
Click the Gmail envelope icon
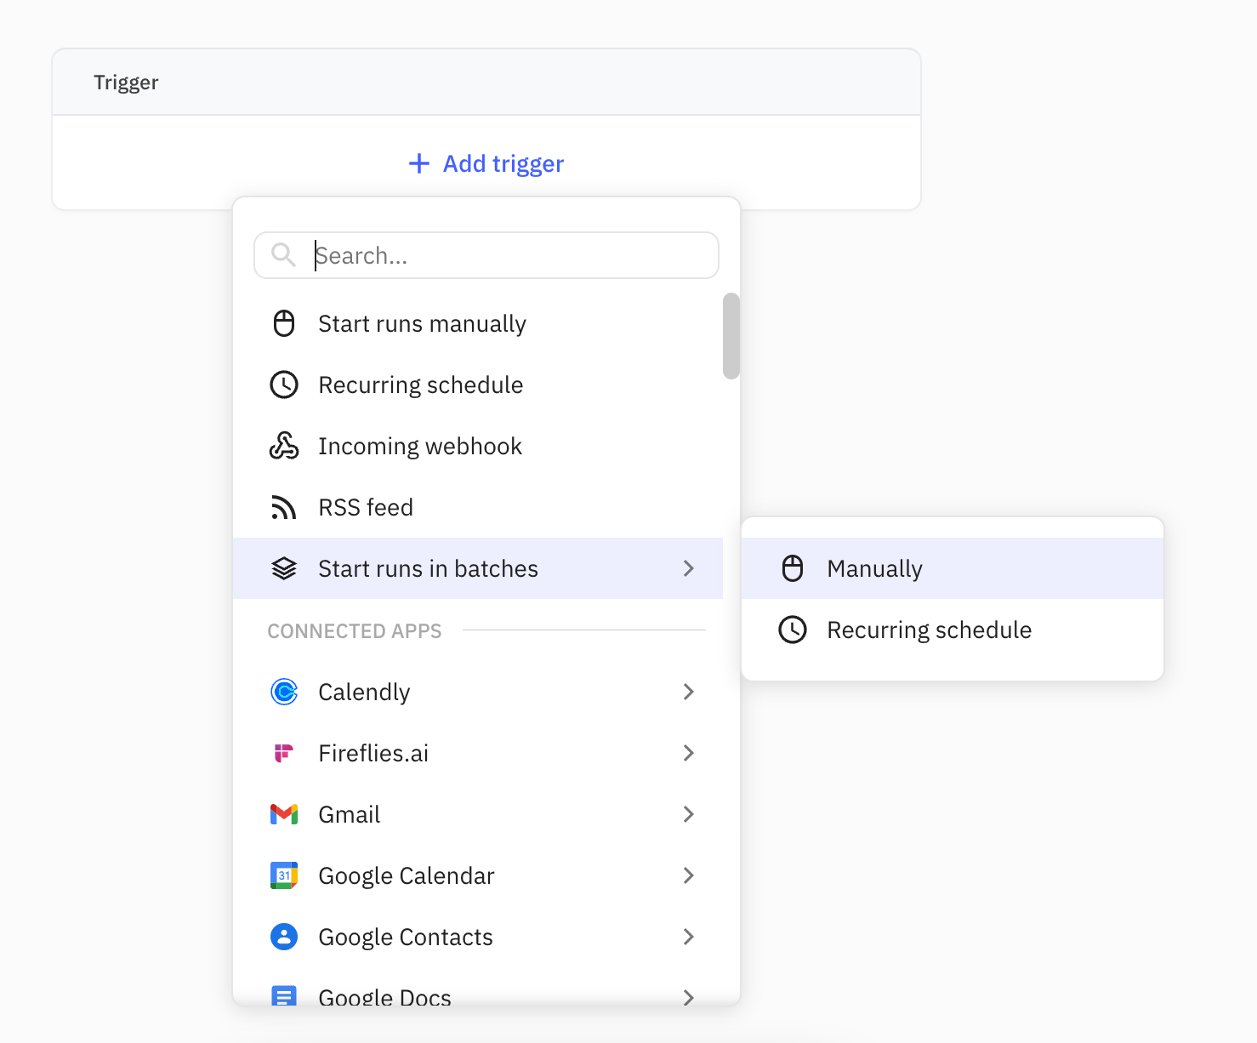pos(284,814)
